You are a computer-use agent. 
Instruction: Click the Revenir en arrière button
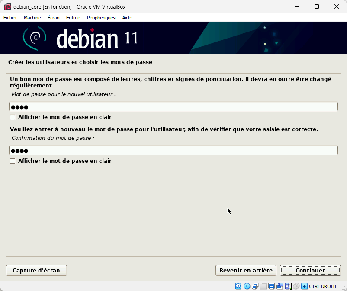246,270
